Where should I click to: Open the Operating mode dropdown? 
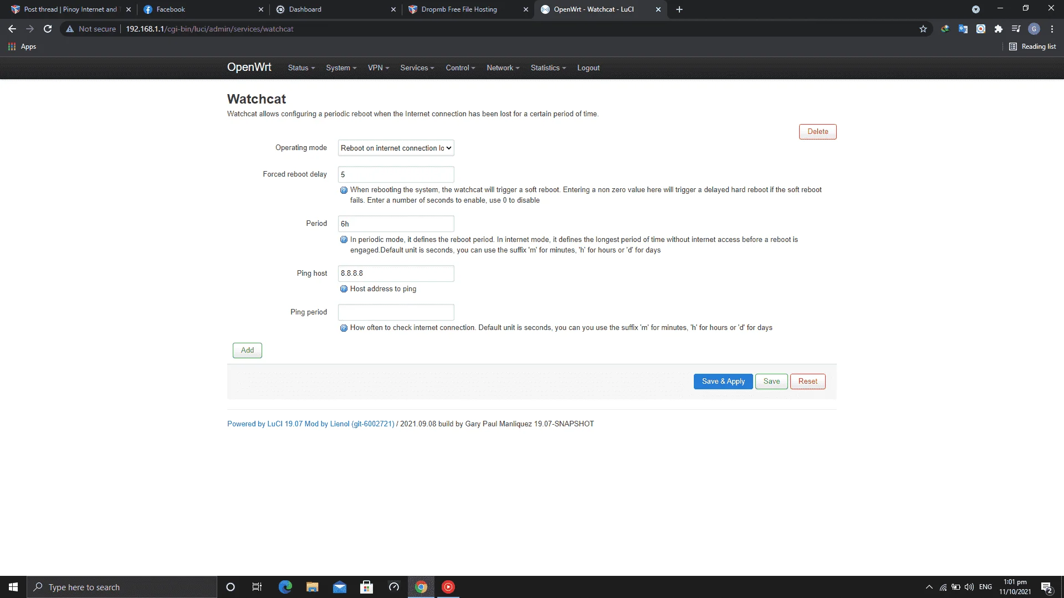click(396, 148)
